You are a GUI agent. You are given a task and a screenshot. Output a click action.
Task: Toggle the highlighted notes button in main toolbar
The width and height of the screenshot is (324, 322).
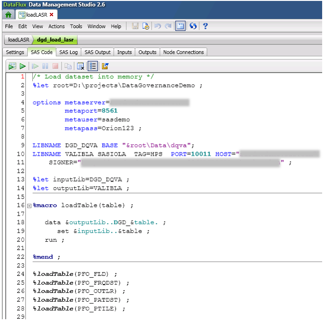tap(180, 26)
